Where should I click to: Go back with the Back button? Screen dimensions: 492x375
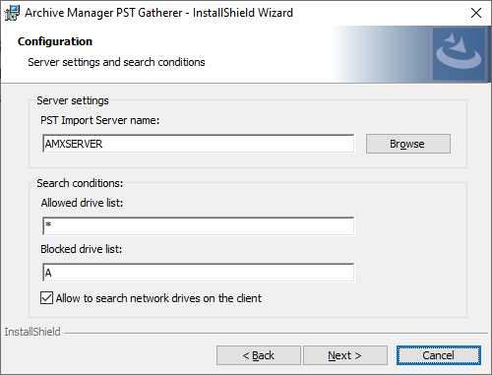pyautogui.click(x=259, y=355)
